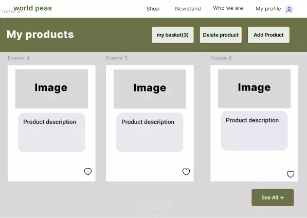Screen dimensions: 307x218
Task: Click the world peas logo
Action: click(33, 8)
